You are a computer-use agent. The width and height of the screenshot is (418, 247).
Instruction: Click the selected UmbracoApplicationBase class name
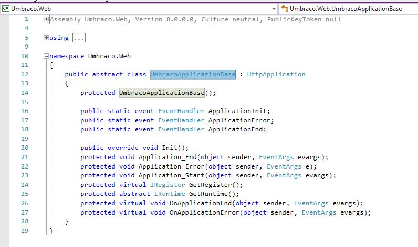coord(193,74)
